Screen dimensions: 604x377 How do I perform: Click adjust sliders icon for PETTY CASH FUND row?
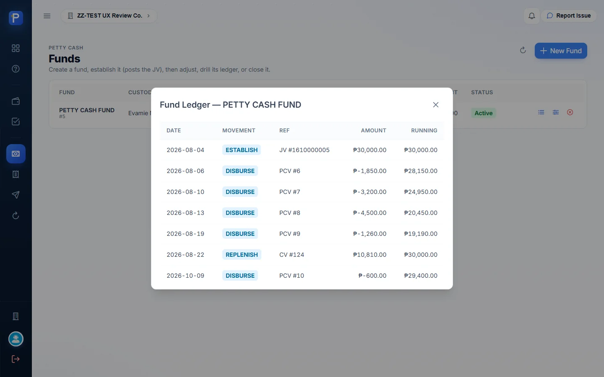[x=555, y=112]
